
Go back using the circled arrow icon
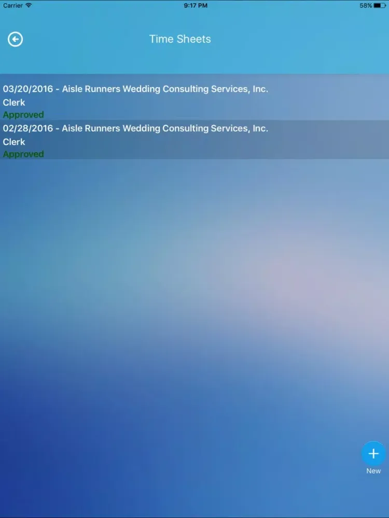click(x=15, y=39)
